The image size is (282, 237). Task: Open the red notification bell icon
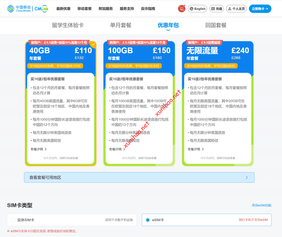pos(181,9)
